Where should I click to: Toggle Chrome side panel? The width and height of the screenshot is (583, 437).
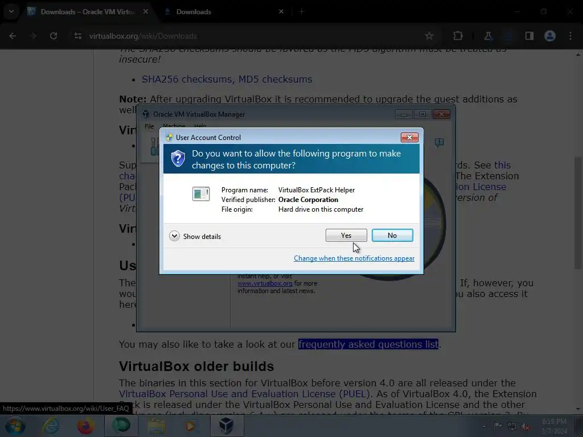(x=529, y=36)
